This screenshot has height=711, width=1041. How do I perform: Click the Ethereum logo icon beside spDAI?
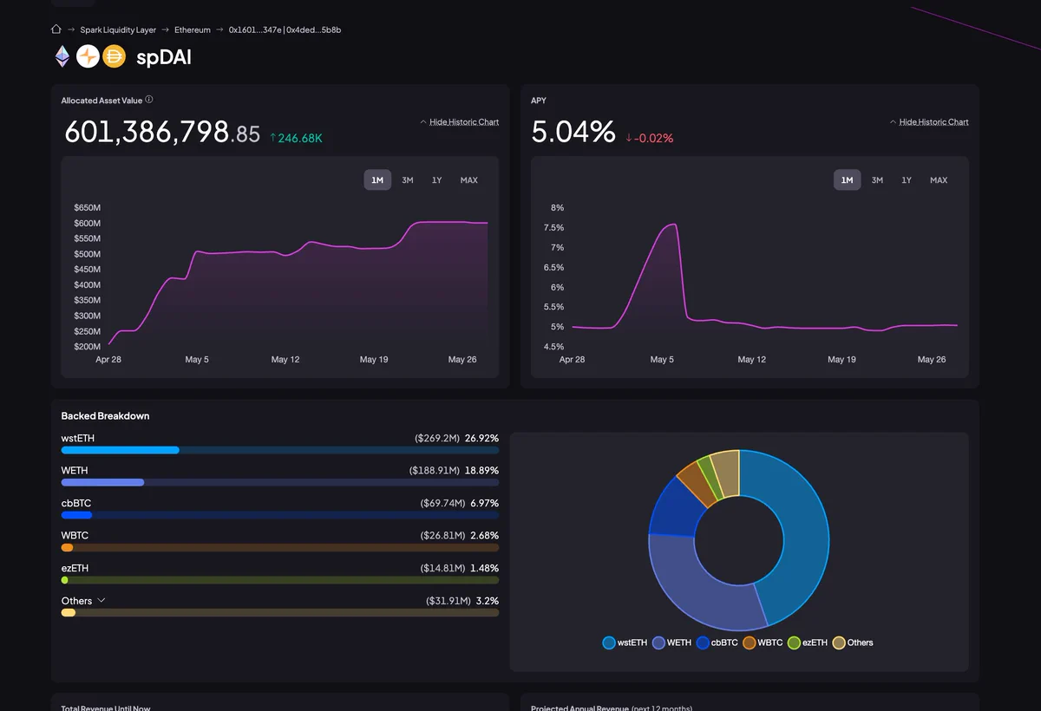pos(62,56)
